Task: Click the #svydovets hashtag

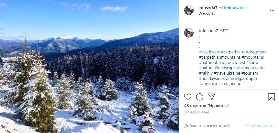Action: [x=209, y=52]
